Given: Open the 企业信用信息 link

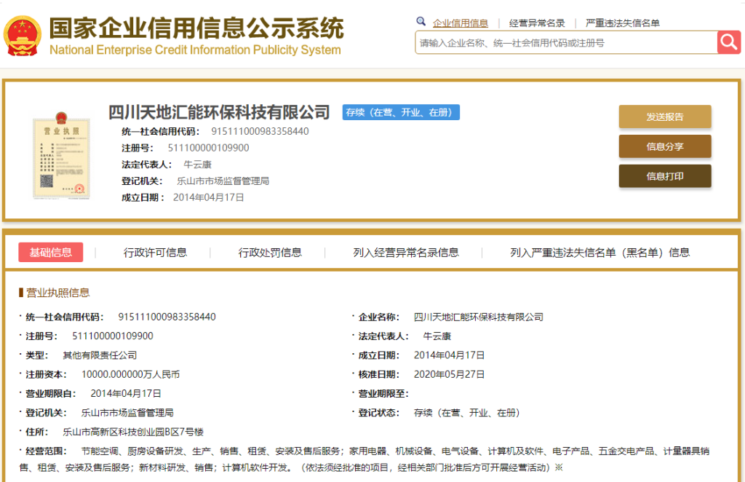Looking at the screenshot, I should tap(461, 22).
